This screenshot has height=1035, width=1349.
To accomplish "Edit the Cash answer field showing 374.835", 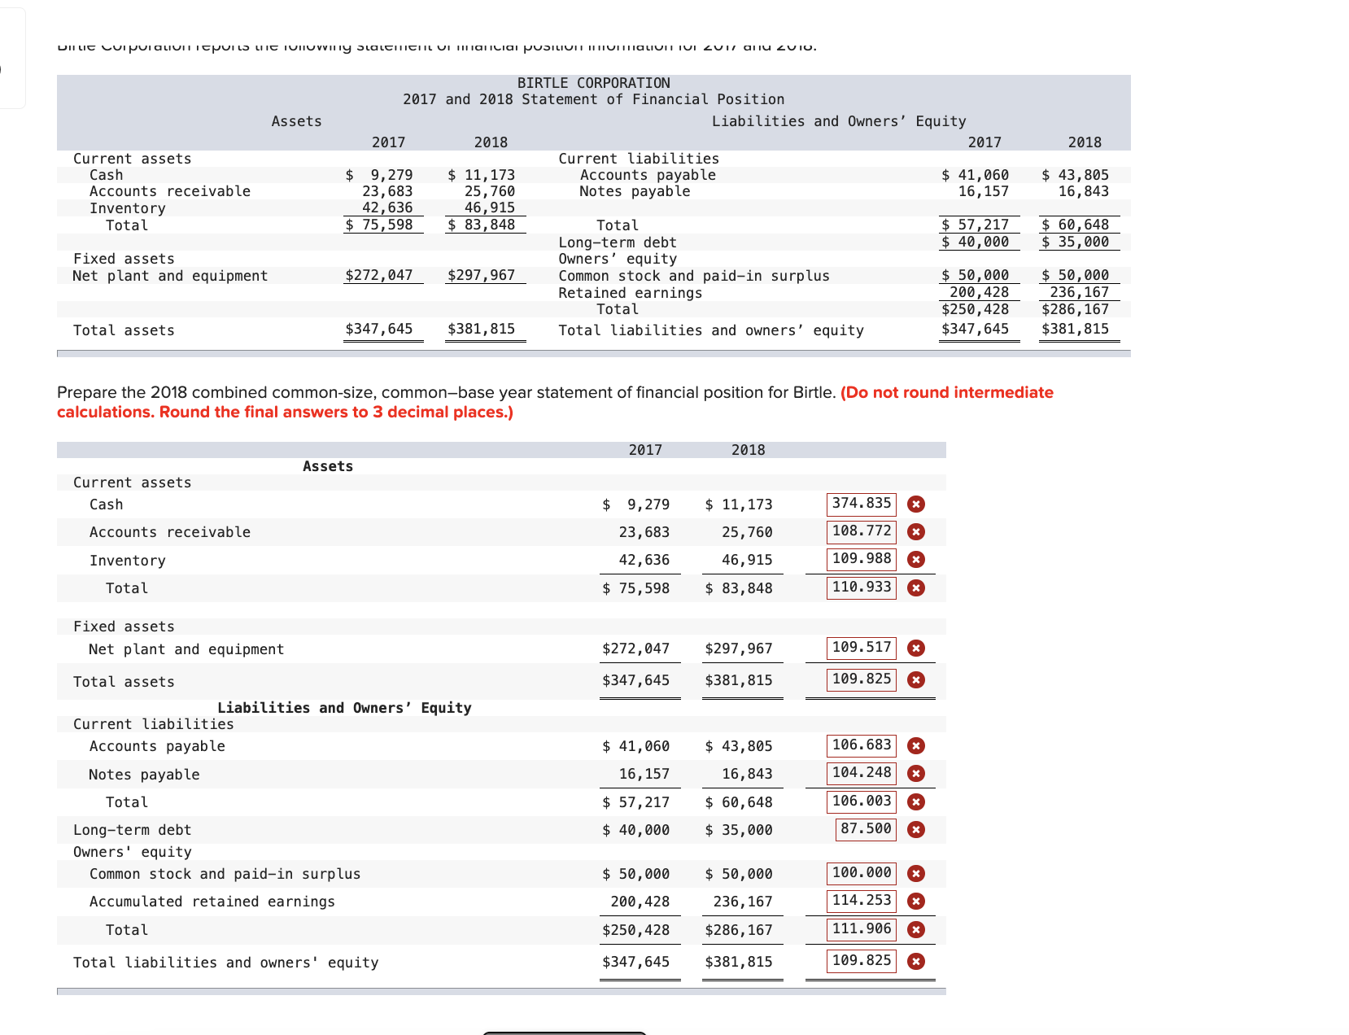I will (862, 504).
